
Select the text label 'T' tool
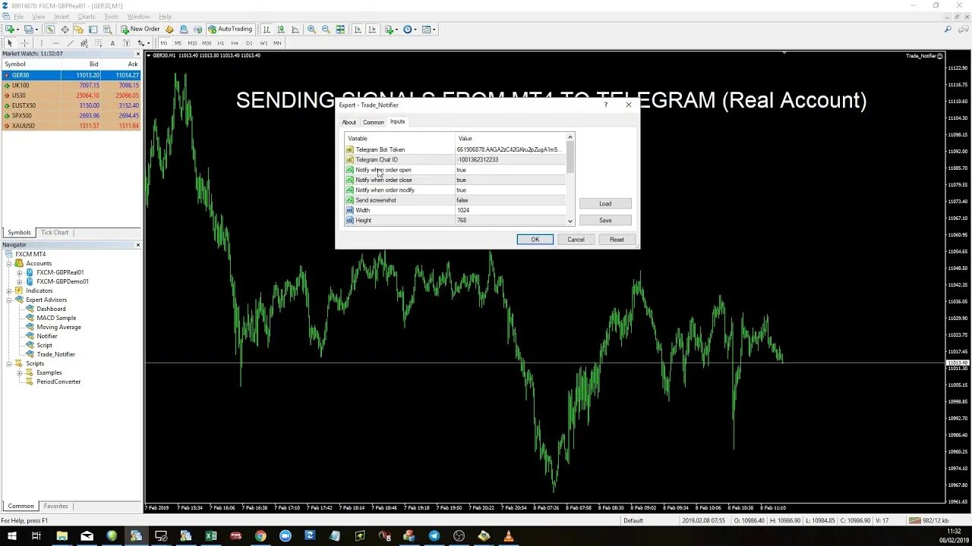[127, 42]
